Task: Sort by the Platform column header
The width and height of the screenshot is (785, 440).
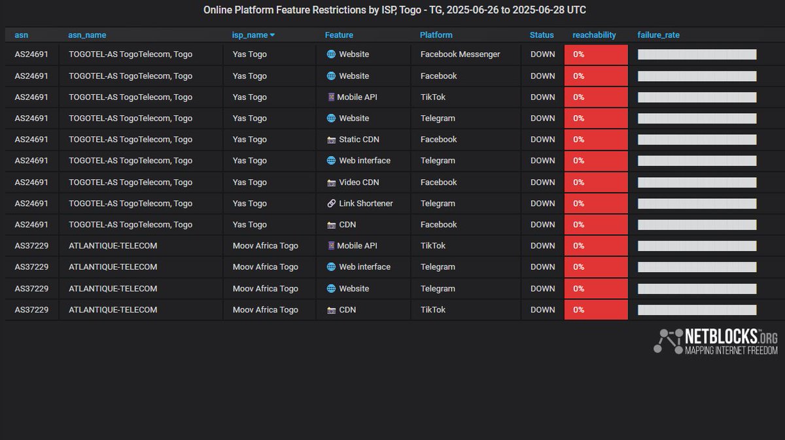Action: click(436, 35)
